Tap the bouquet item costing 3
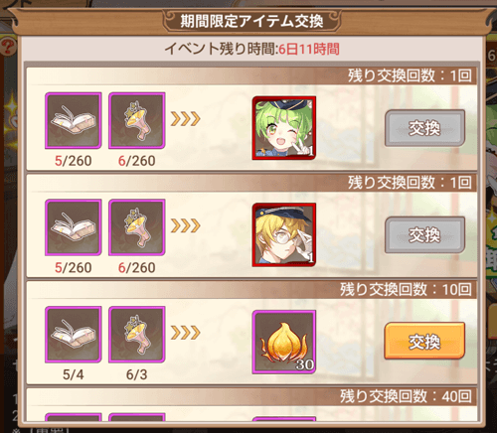This screenshot has height=433, width=497. point(137,335)
